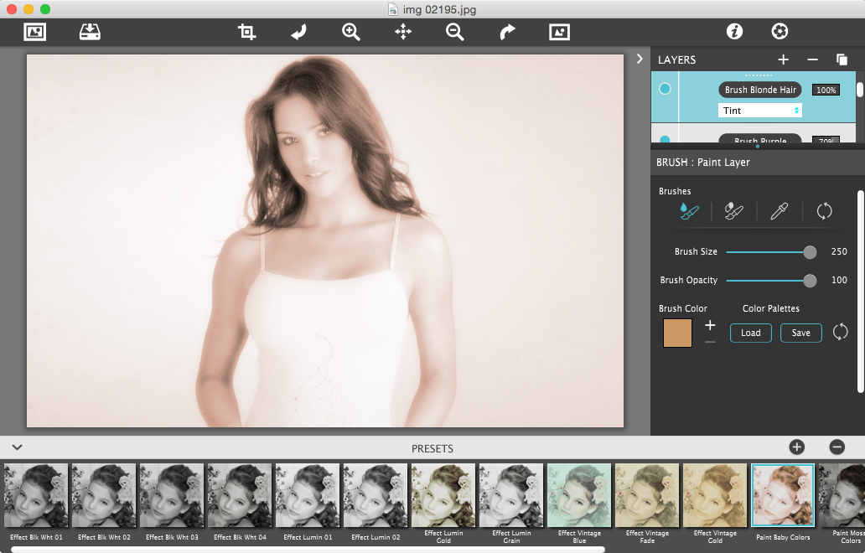Image resolution: width=865 pixels, height=553 pixels.
Task: Activate the Eyedropper color picker
Action: tap(779, 211)
